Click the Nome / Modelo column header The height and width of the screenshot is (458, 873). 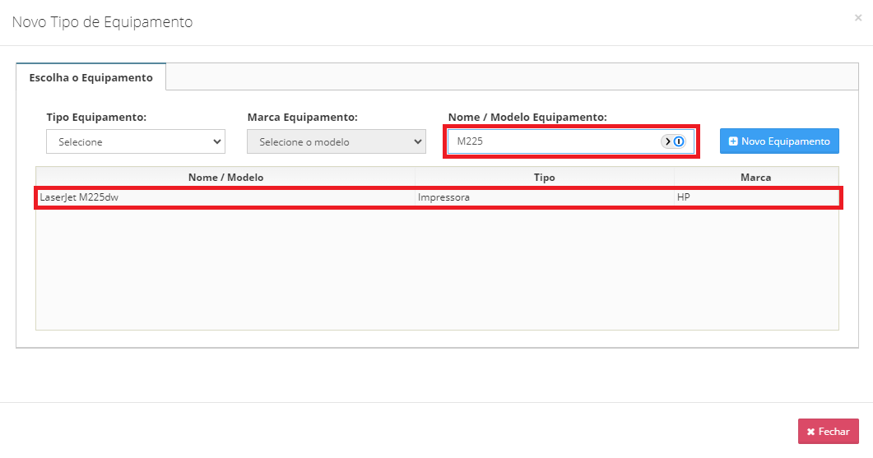[225, 178]
